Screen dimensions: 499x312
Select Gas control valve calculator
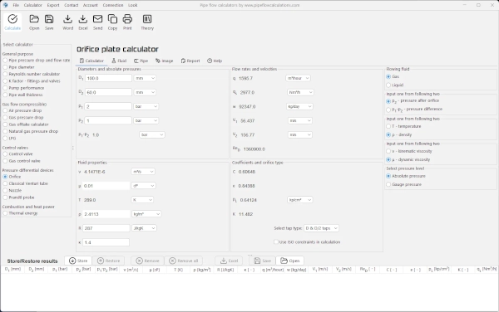22,161
